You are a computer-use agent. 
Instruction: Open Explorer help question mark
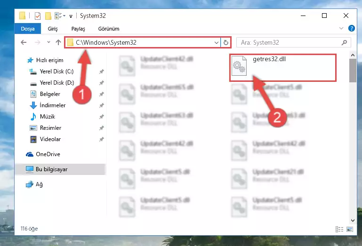point(351,28)
